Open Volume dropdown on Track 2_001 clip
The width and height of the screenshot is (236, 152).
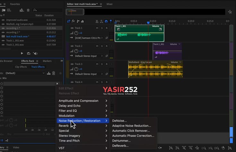pyautogui.click(x=175, y=44)
